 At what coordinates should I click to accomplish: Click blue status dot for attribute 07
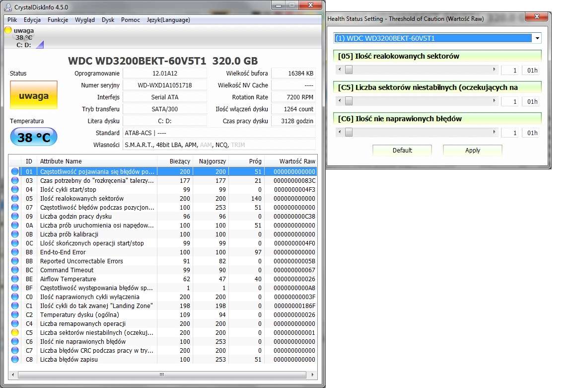(14, 207)
